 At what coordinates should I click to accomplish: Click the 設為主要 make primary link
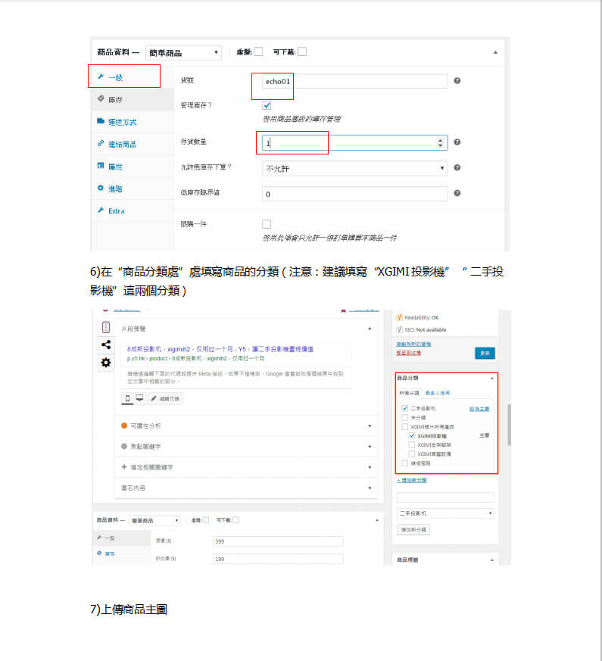click(479, 409)
